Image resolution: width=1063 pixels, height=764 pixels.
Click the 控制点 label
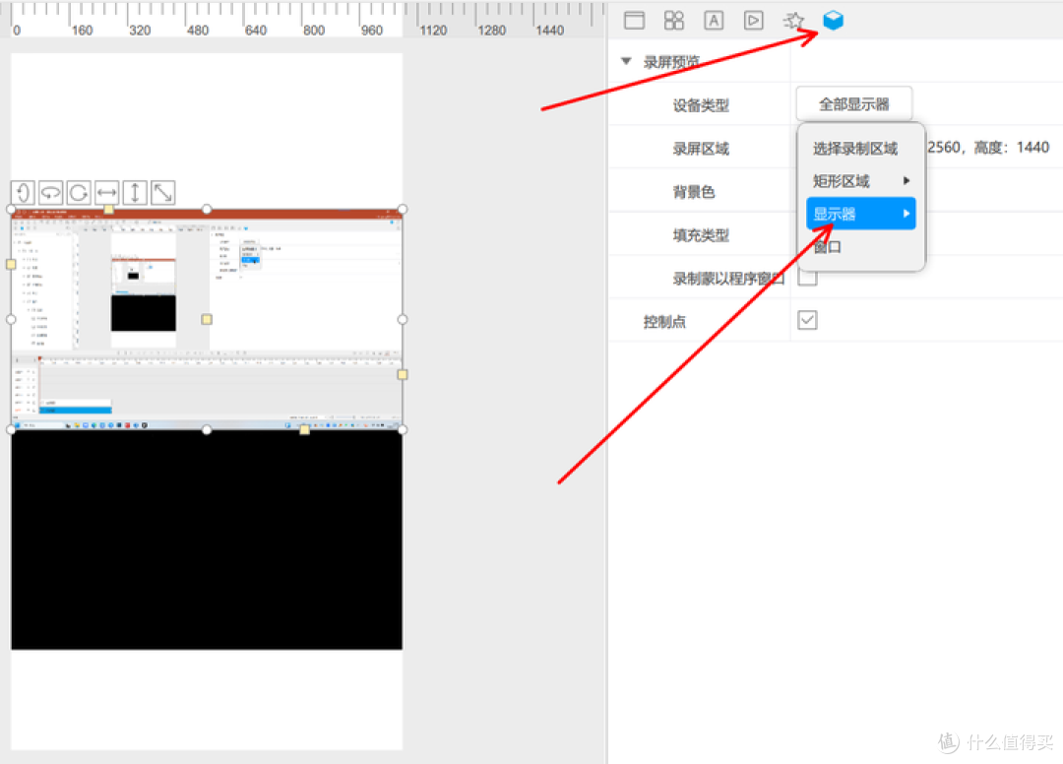[663, 321]
